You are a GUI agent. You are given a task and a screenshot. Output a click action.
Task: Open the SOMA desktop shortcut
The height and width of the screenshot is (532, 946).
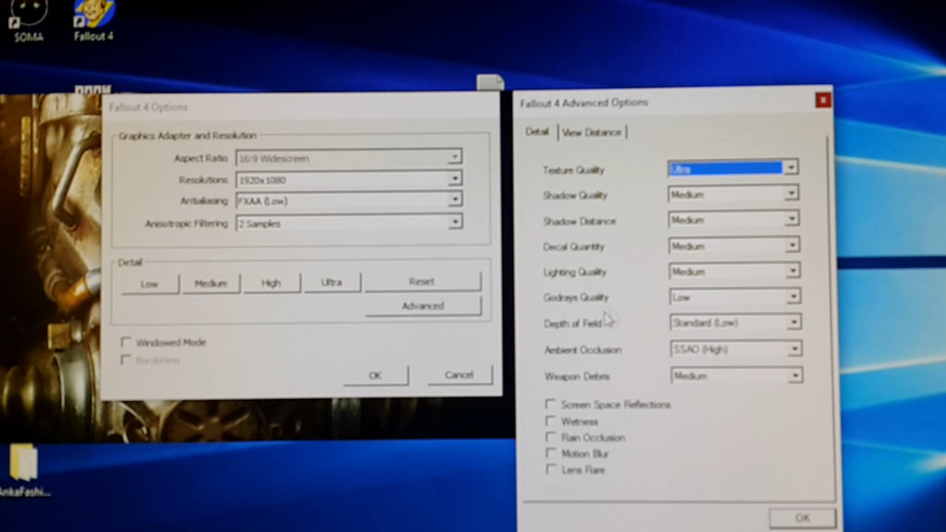tap(29, 21)
